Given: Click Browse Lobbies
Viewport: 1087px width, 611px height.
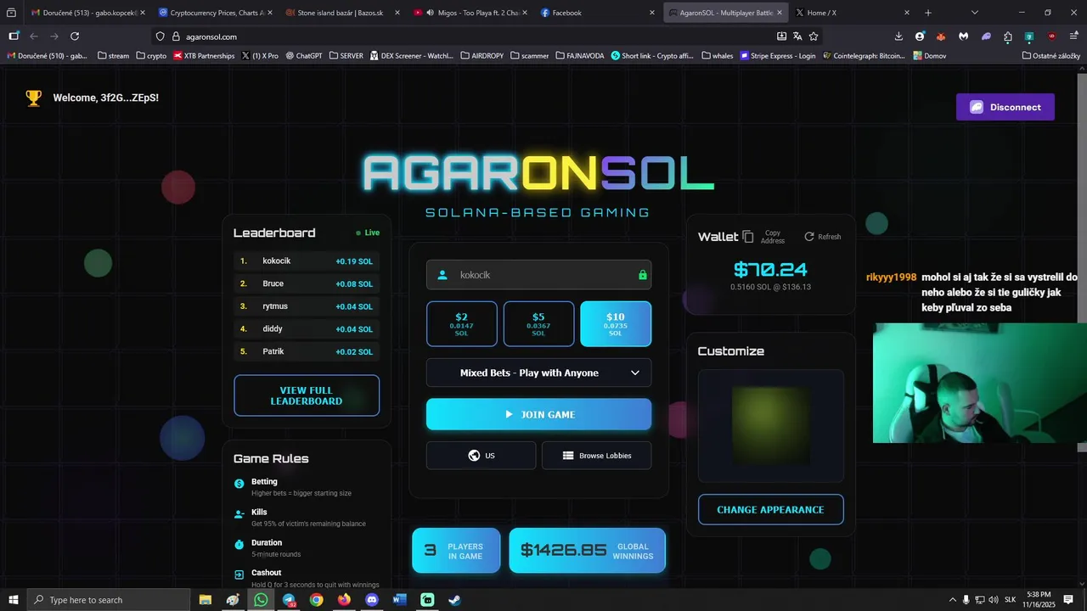Looking at the screenshot, I should [597, 456].
